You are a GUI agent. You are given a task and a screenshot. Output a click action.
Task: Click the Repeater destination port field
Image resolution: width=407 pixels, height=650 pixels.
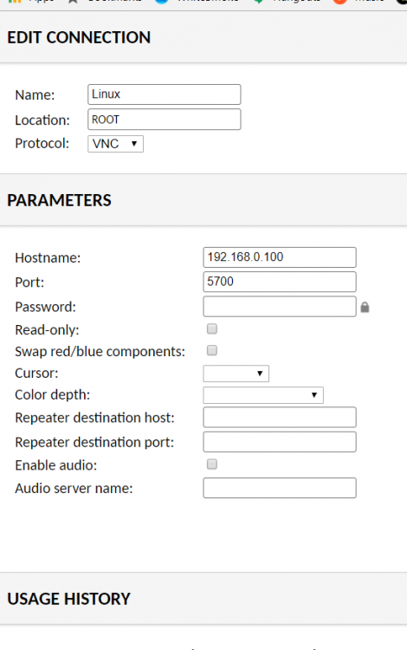(x=280, y=442)
